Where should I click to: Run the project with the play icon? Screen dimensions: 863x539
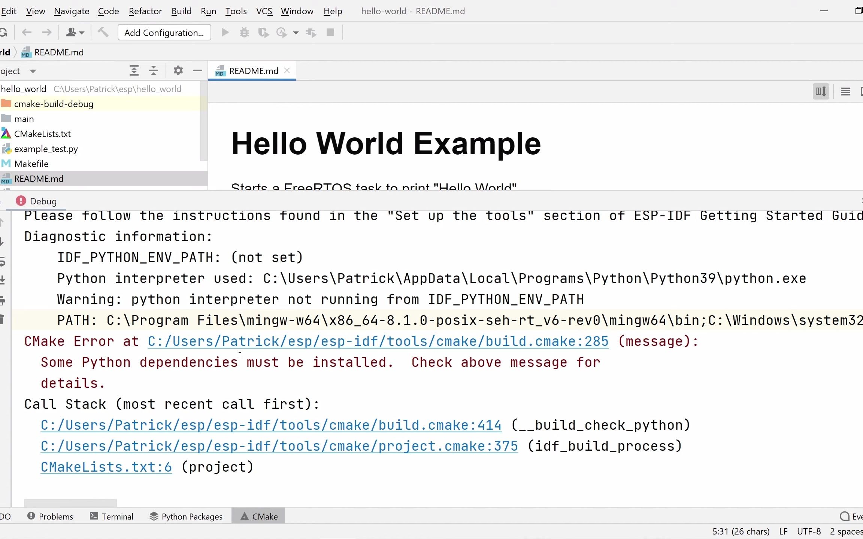pyautogui.click(x=225, y=32)
